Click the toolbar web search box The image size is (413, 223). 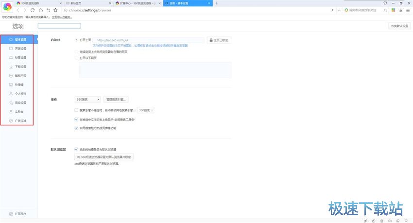click(362, 10)
